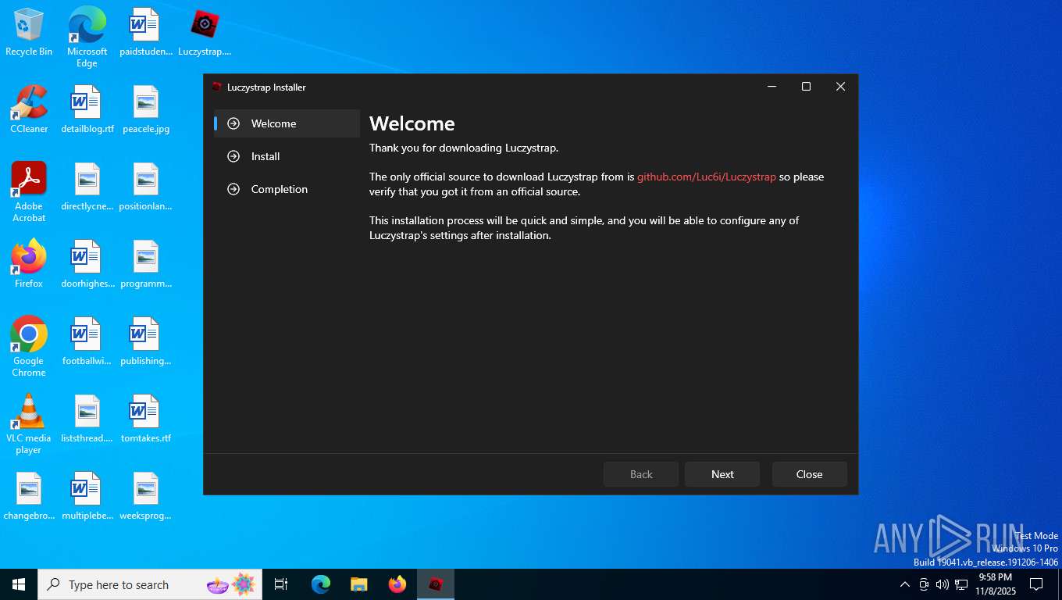The width and height of the screenshot is (1062, 600).
Task: Open the volume control in tray
Action: pos(943,584)
